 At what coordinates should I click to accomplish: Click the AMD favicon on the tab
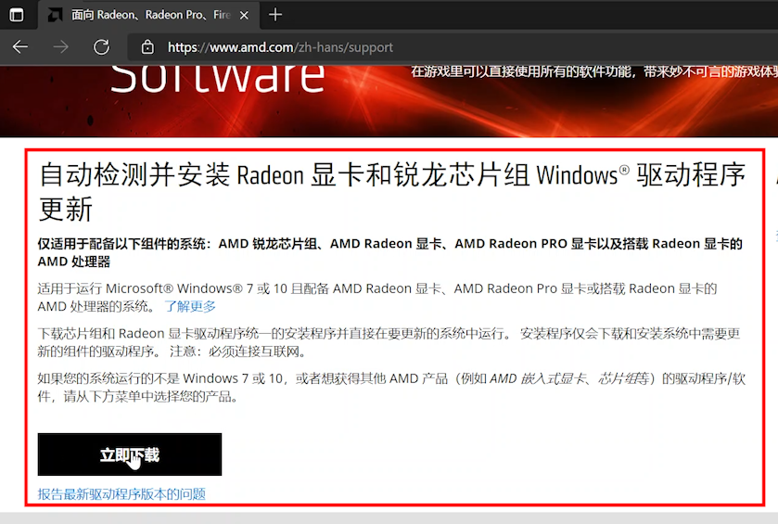pos(54,15)
